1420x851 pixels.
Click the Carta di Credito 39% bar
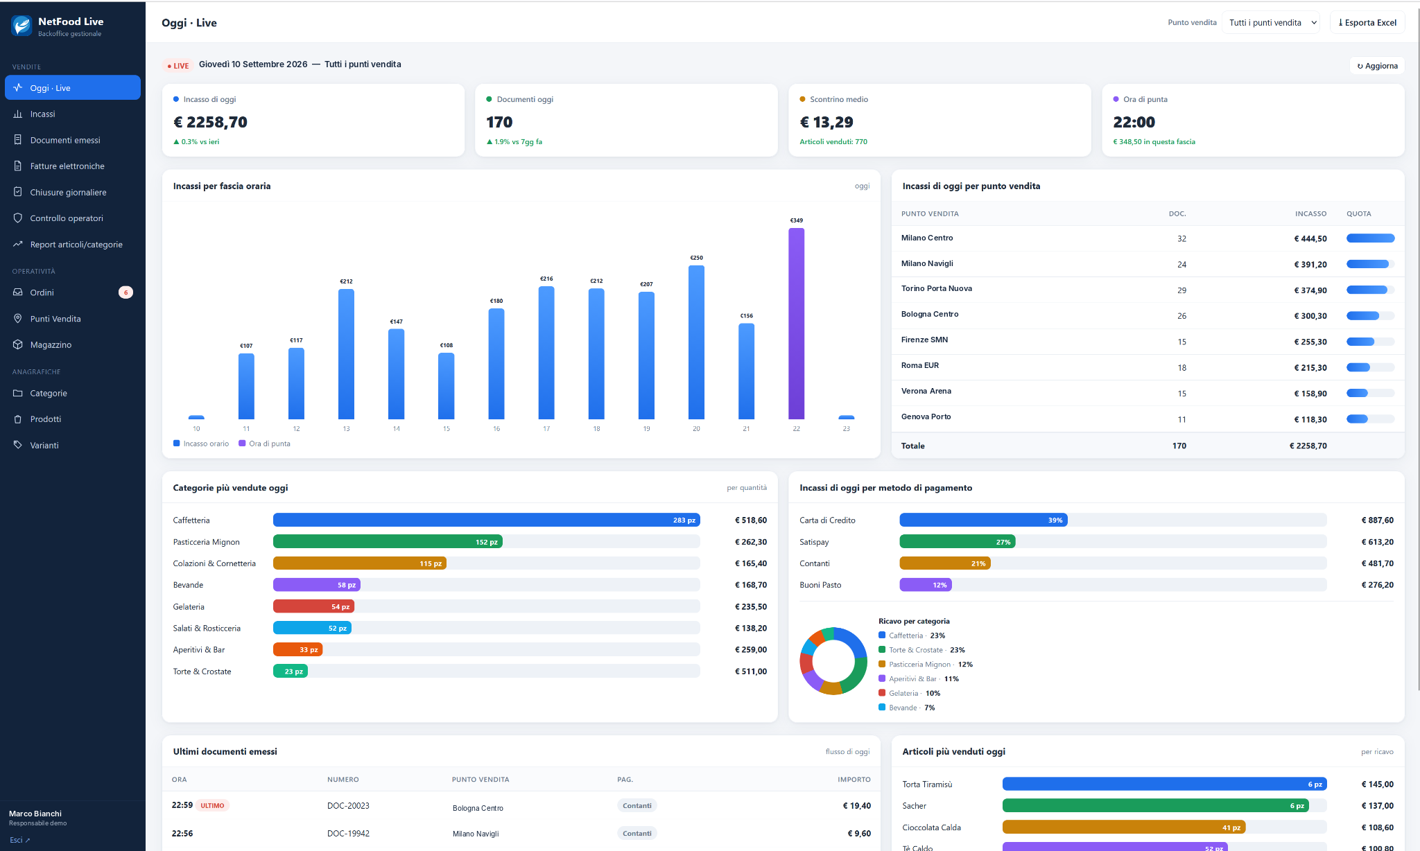[x=983, y=520]
